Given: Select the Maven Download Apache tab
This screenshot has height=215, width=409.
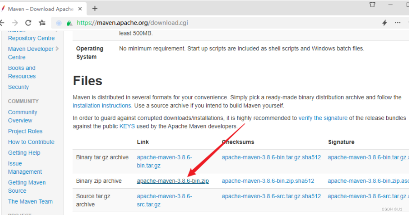Looking at the screenshot, I should click(41, 9).
